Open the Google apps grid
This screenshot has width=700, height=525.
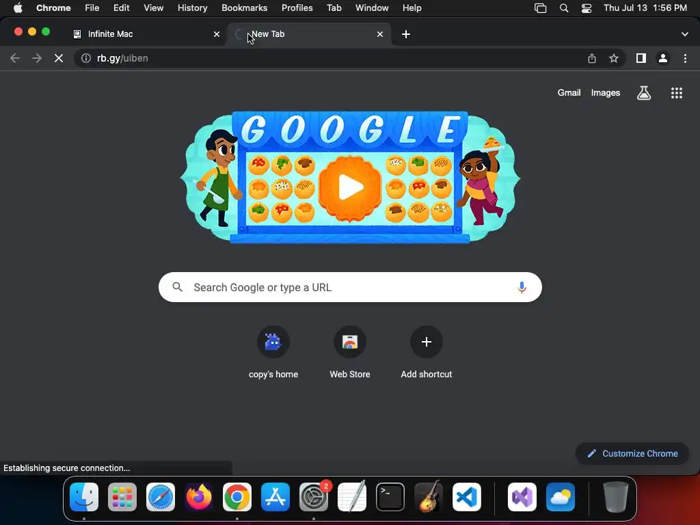[x=677, y=93]
